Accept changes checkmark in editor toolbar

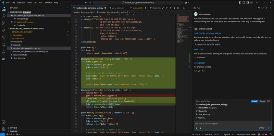(x=163, y=8)
